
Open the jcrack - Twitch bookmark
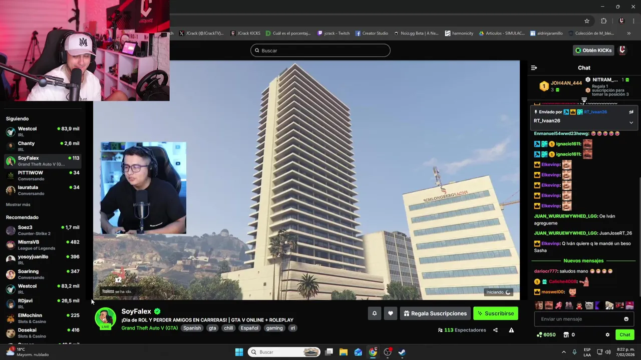coord(334,33)
